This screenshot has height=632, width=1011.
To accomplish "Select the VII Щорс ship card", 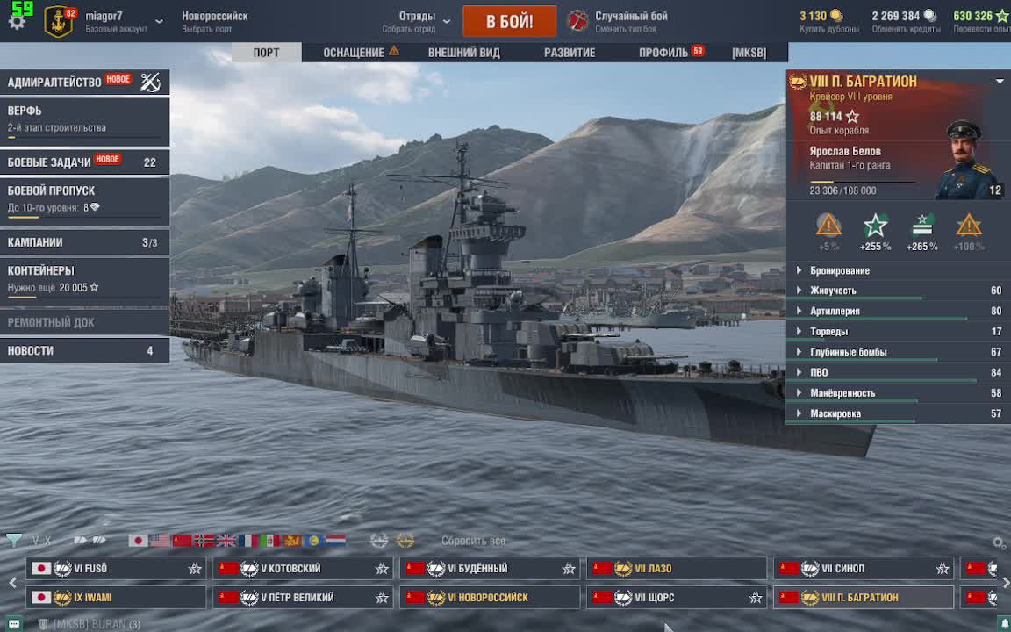I will pos(677,597).
